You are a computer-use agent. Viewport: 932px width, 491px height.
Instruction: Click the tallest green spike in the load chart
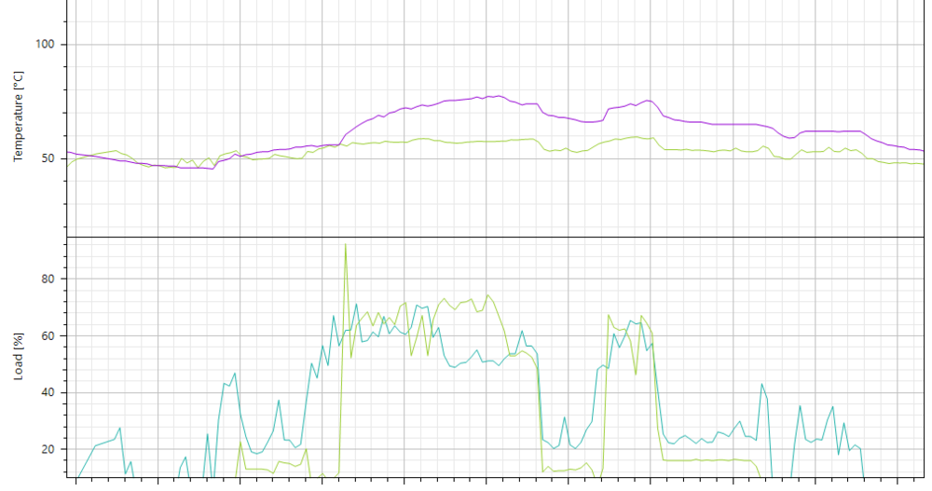(346, 244)
